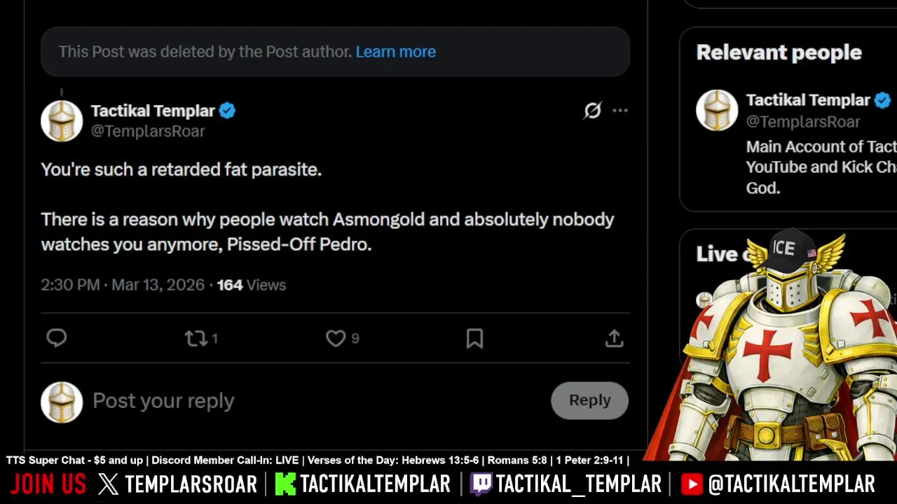Click the 164 Views counter

[x=251, y=285]
